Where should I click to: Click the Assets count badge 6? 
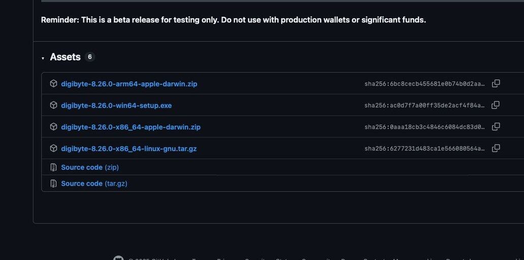pos(89,57)
